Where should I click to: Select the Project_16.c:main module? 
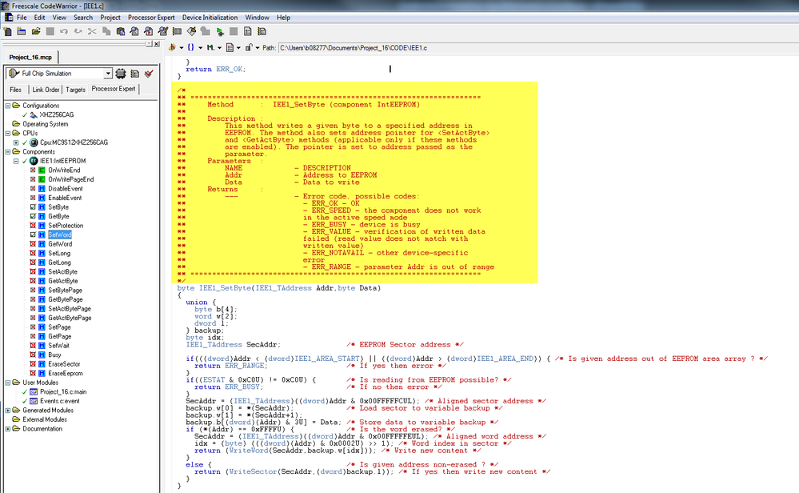(63, 391)
